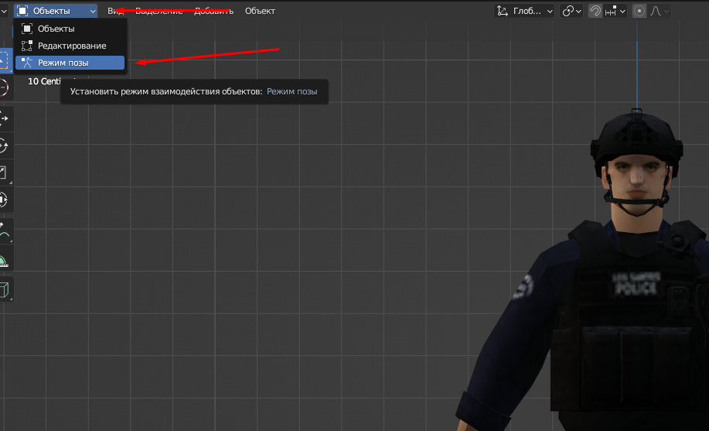
Task: Select the 3D Cursor tool
Action: pos(3,87)
